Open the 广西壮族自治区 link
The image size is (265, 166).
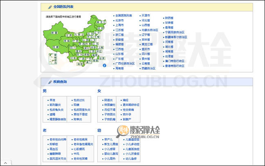pos(125,64)
